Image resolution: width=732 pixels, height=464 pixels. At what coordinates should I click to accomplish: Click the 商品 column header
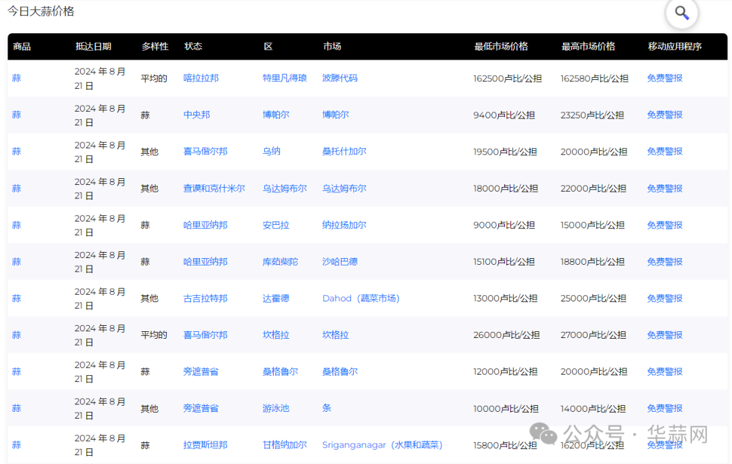click(x=22, y=47)
